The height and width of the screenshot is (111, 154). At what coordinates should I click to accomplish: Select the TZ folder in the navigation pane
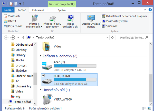coord(15,81)
